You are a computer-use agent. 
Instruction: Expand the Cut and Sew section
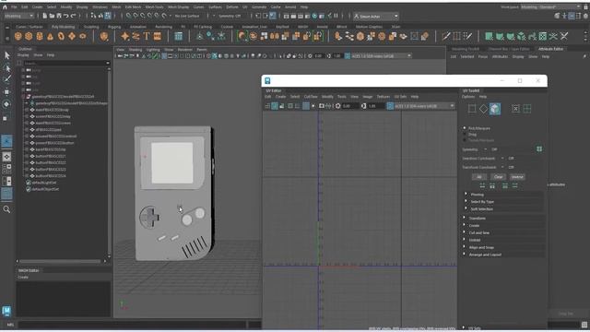[x=478, y=233]
